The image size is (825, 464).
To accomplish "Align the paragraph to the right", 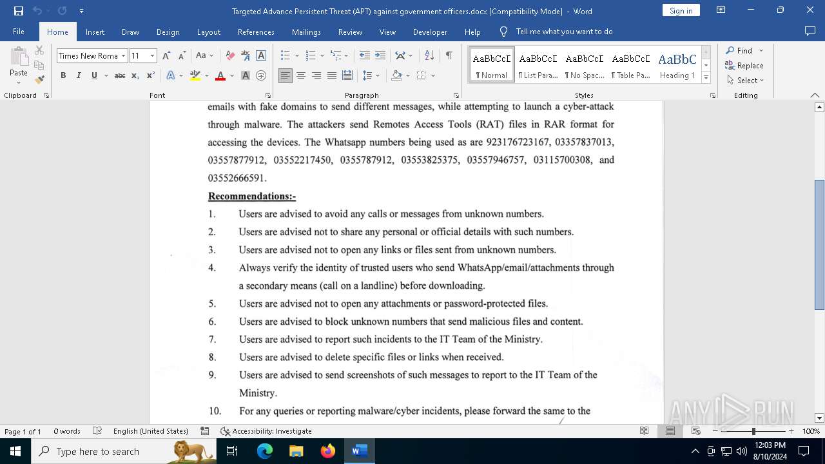I will pos(316,75).
